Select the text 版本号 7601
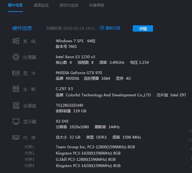Image resolution: width=192 pixels, height=173 pixels. (x=66, y=47)
